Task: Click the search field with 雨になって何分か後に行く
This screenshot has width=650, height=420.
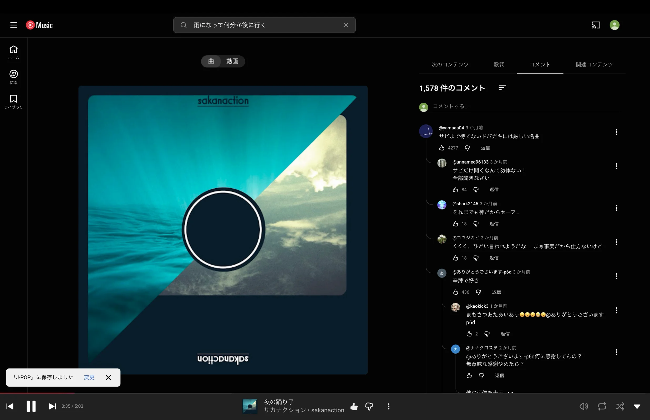Action: point(264,25)
